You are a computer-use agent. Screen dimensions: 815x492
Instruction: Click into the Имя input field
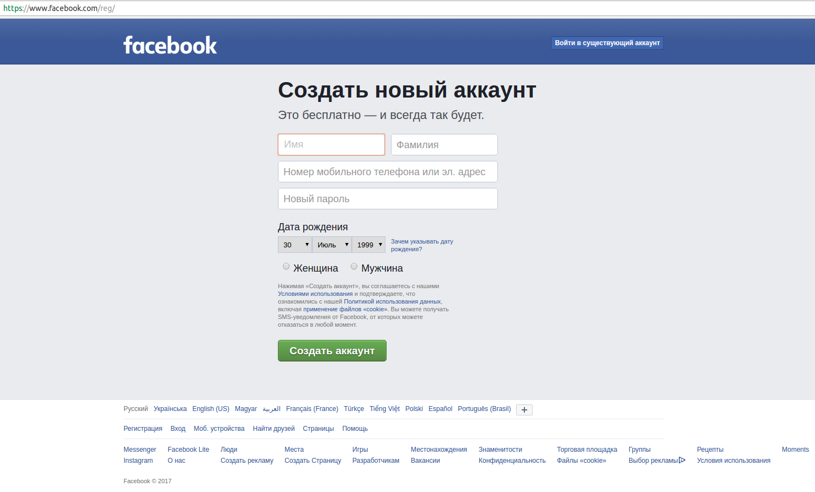[331, 144]
